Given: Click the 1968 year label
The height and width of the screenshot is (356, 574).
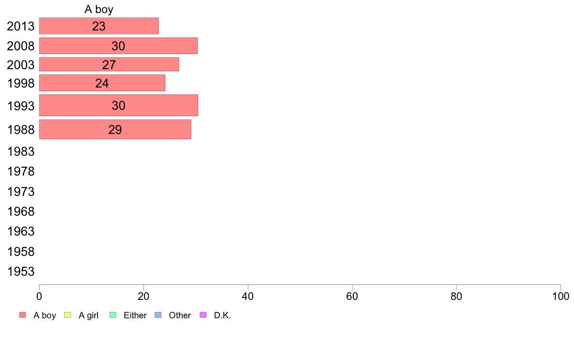Looking at the screenshot, I should pyautogui.click(x=21, y=211).
